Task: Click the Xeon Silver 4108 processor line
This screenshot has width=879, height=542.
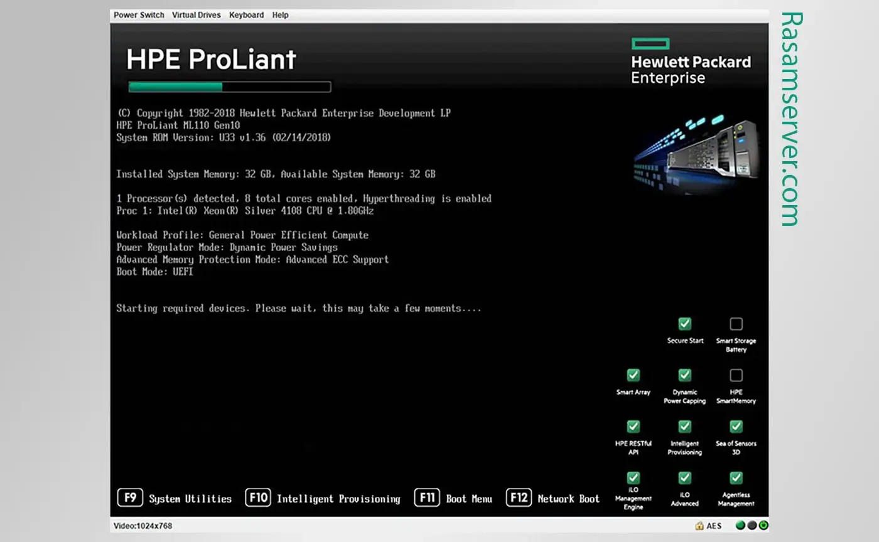Action: tap(245, 211)
